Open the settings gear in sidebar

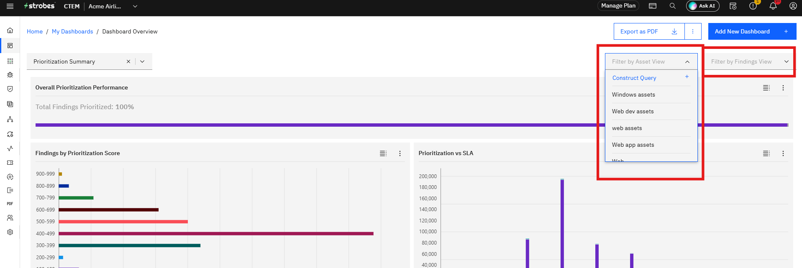(10, 232)
